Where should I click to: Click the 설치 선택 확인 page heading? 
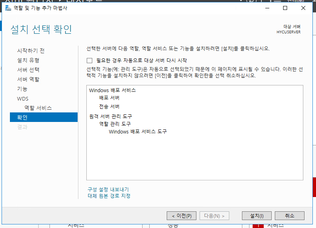[41, 29]
